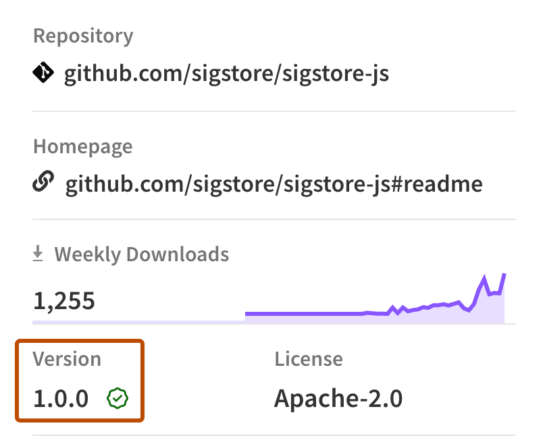
Task: Open the github.com/sigstore/sigstore-js repository link
Action: pos(226,73)
